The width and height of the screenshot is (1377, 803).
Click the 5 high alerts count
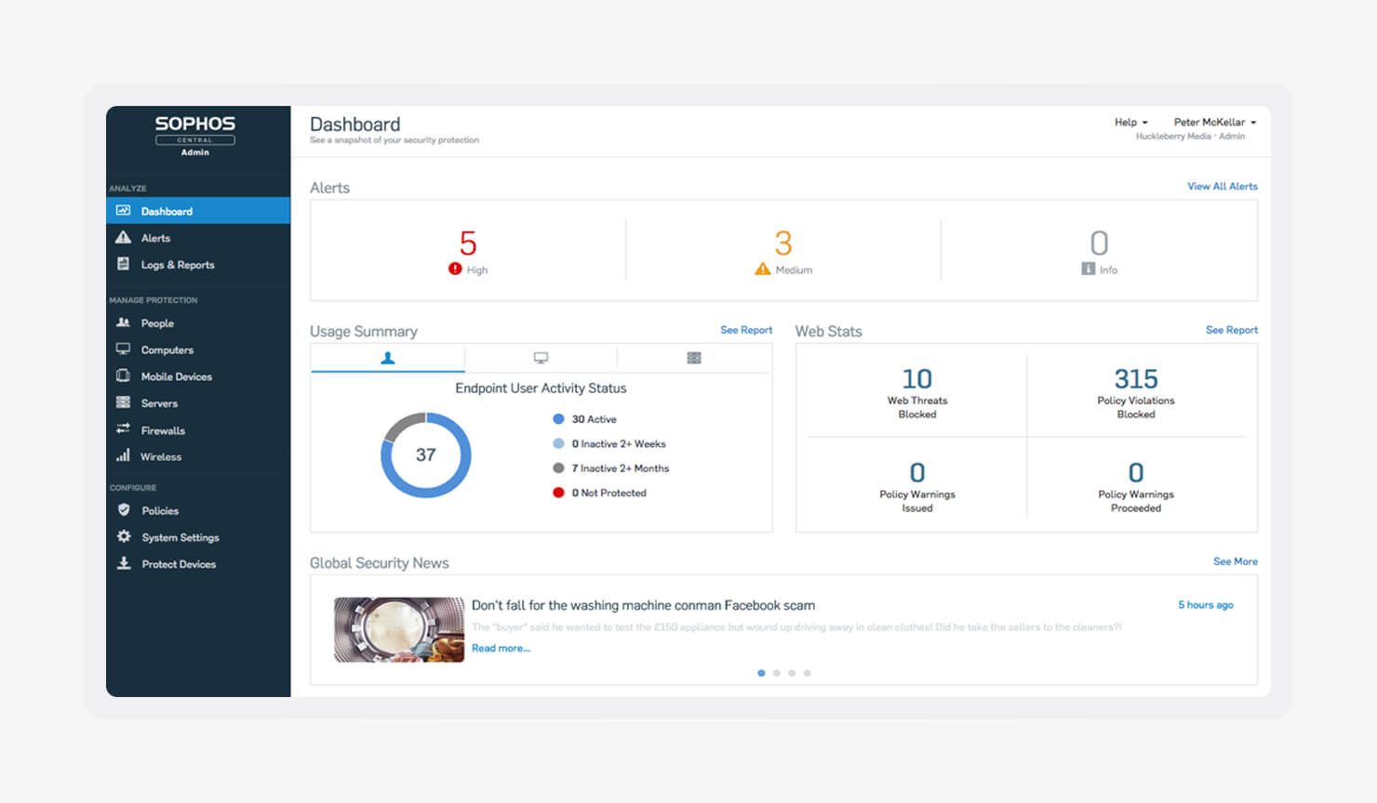(468, 244)
